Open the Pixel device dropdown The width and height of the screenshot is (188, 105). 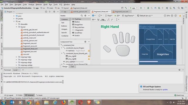pyautogui.click(x=109, y=15)
